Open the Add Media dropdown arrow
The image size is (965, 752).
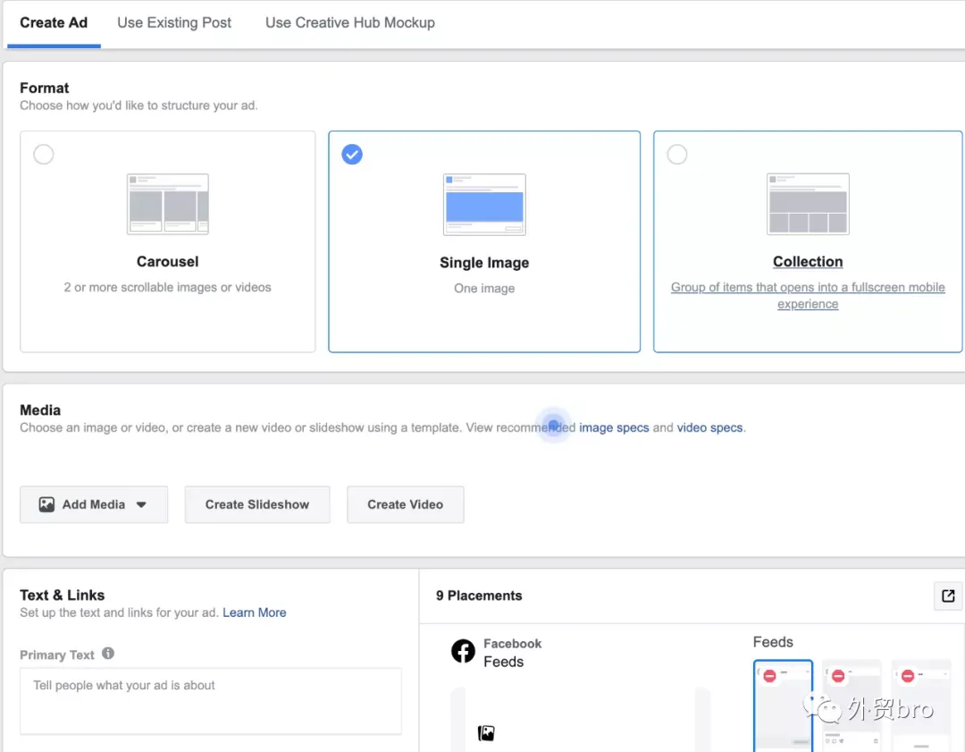pos(141,504)
